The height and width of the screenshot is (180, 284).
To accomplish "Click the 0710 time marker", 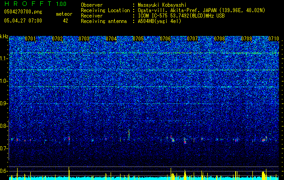I will [x=274, y=39].
